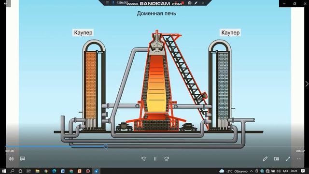Open File Explorer from taskbar
Image resolution: width=309 pixels, height=174 pixels.
(38, 171)
